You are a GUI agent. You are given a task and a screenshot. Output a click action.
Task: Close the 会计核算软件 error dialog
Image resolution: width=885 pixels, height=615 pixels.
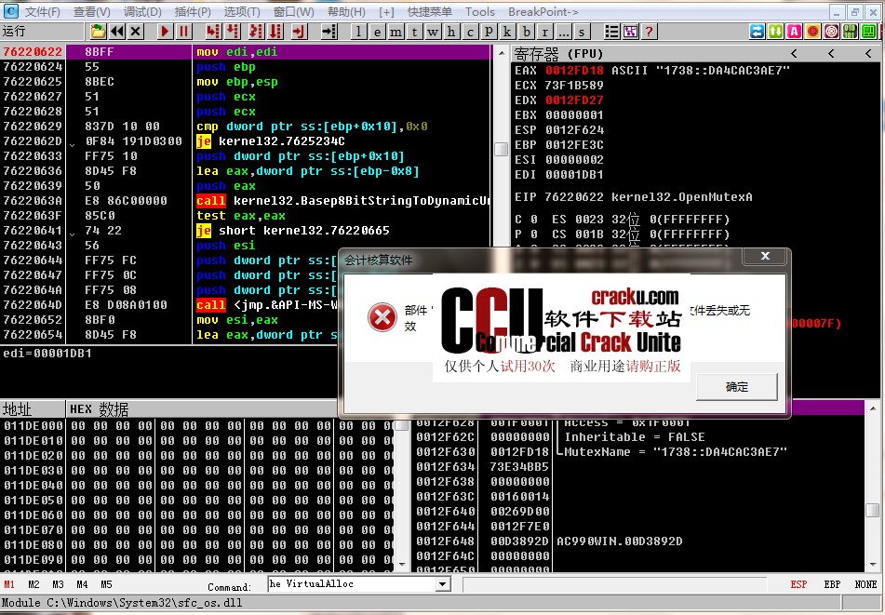coord(765,256)
